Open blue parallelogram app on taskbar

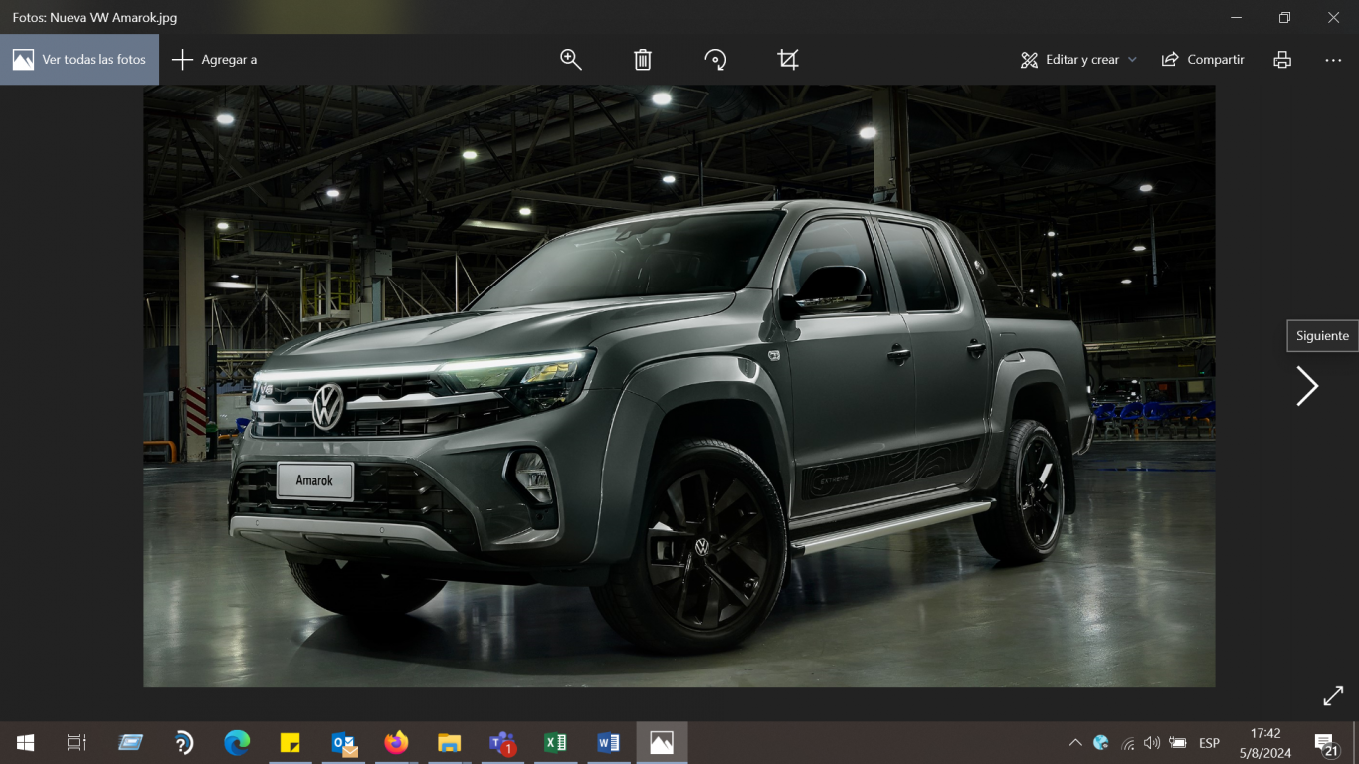(x=130, y=743)
